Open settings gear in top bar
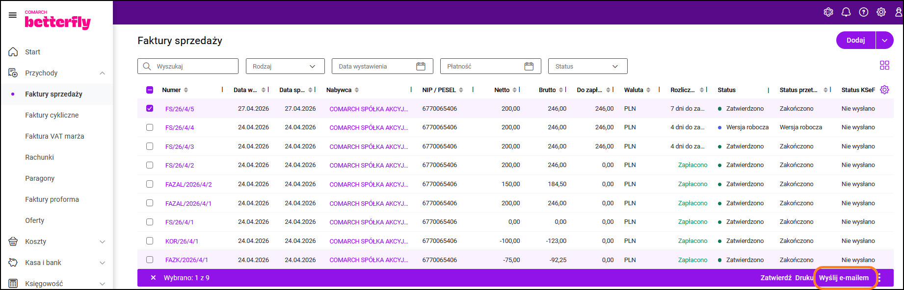This screenshot has width=904, height=290. click(x=881, y=12)
